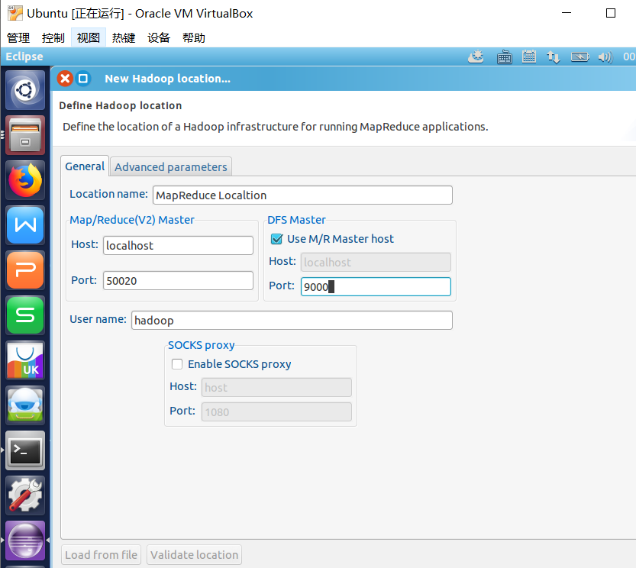The image size is (636, 568).
Task: Minimize the VirtualBox window
Action: (567, 13)
